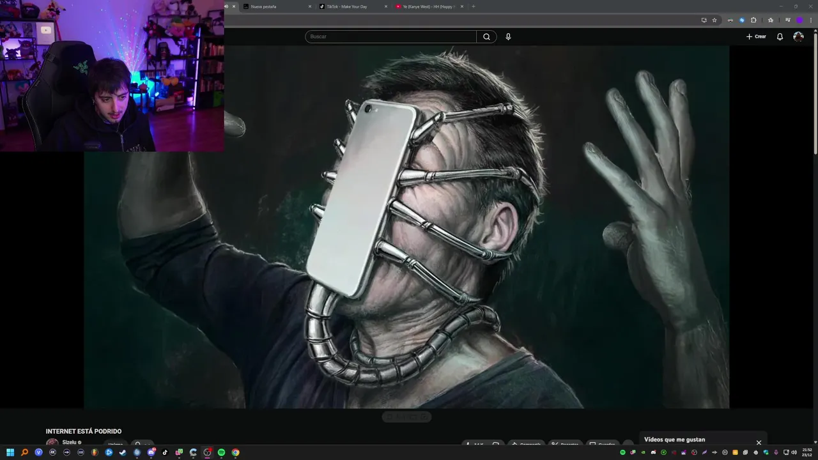Click the video title INTERNET ESTÁ PODRIDO
Image resolution: width=818 pixels, height=460 pixels.
coord(84,431)
